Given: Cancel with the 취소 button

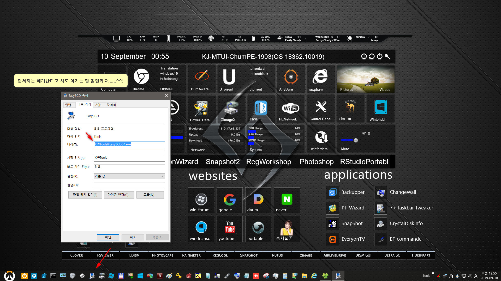Looking at the screenshot, I should pyautogui.click(x=133, y=237).
